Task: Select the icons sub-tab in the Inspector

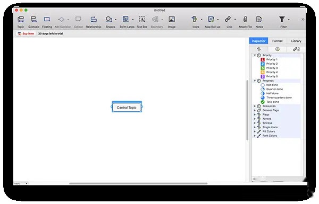Action: 259,49
